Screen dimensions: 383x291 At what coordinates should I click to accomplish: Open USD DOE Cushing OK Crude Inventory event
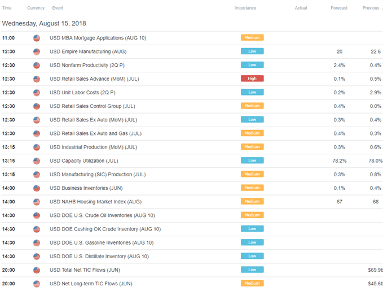click(105, 229)
